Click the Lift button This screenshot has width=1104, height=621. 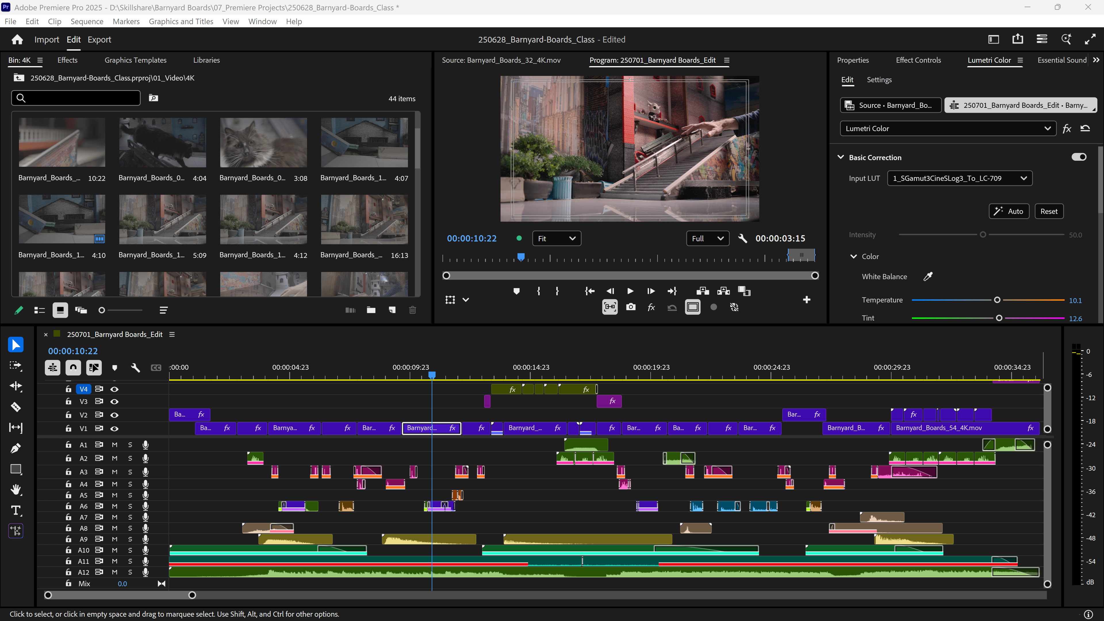pos(703,292)
